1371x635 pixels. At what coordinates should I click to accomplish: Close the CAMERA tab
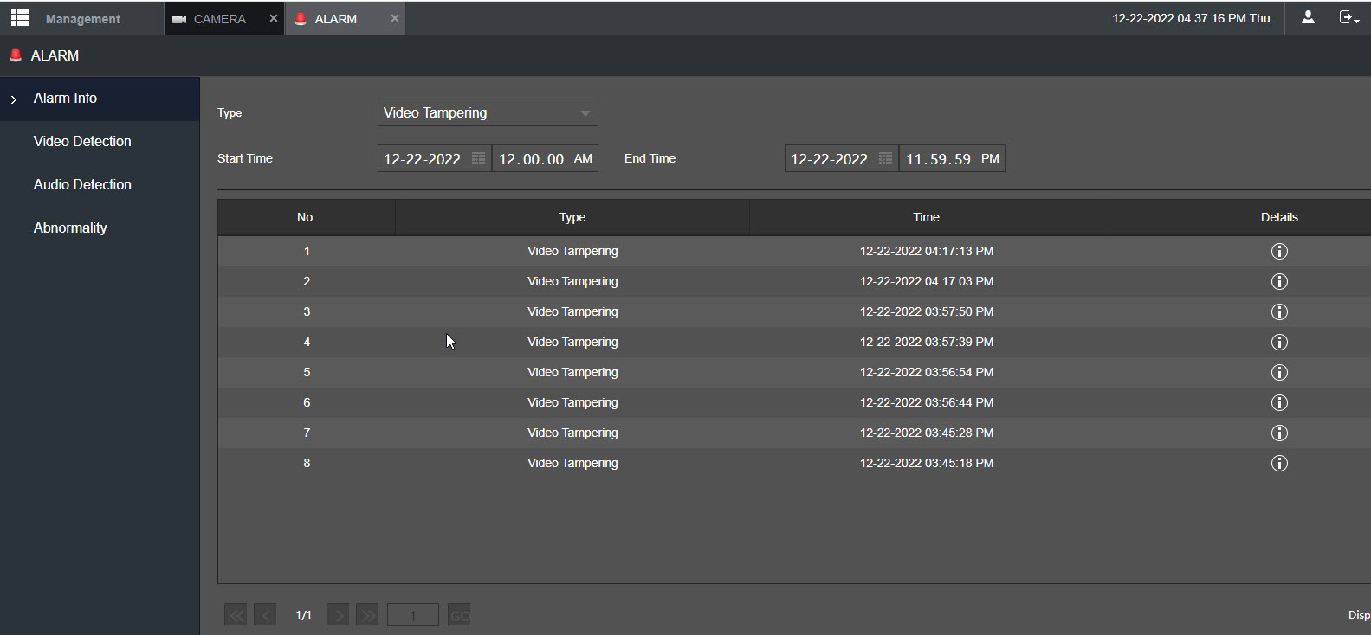274,18
